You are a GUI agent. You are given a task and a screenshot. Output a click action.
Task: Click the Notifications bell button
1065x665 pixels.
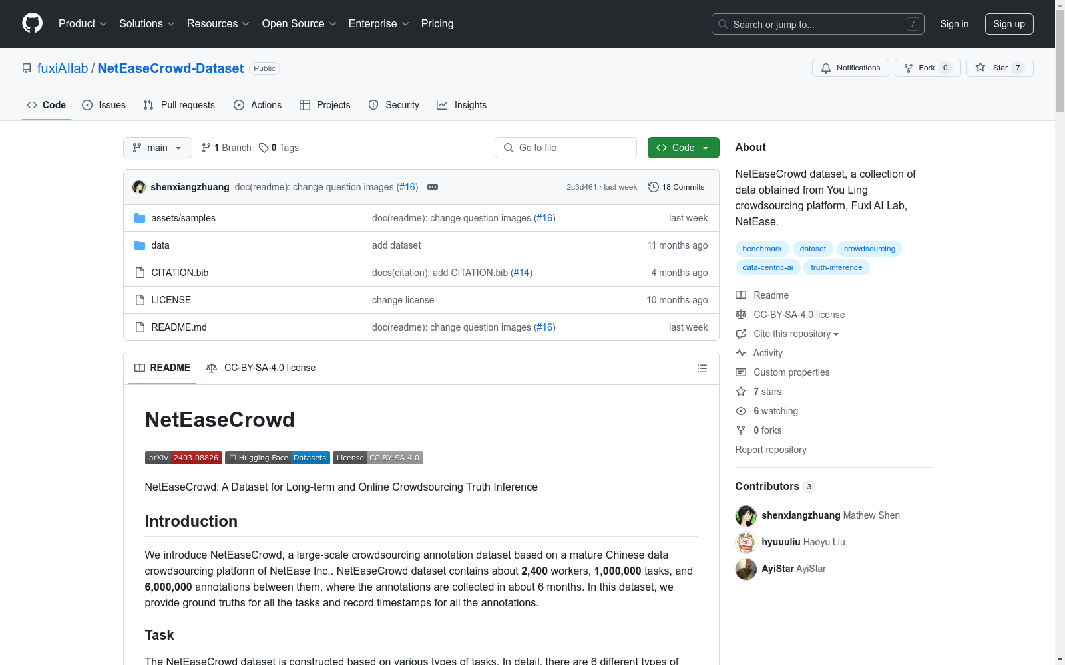tap(850, 68)
